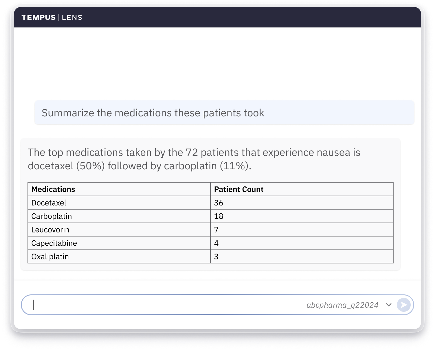Click the LENS title text

[72, 17]
